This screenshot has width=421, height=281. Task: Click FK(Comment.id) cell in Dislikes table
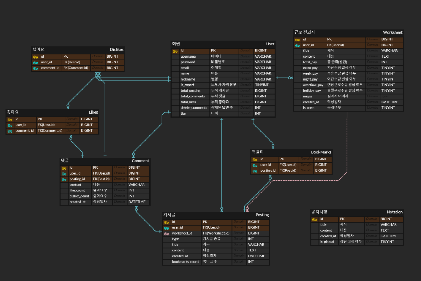76,68
